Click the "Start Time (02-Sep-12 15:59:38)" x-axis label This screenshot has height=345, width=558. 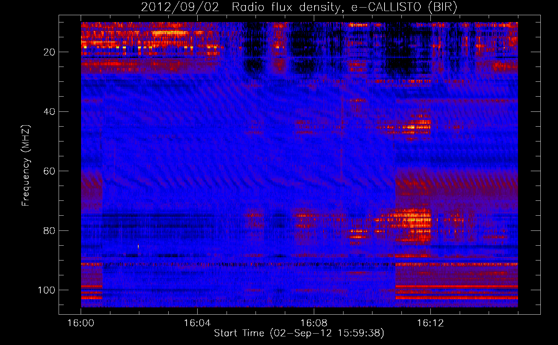point(299,333)
